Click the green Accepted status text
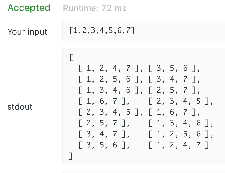 coord(29,8)
